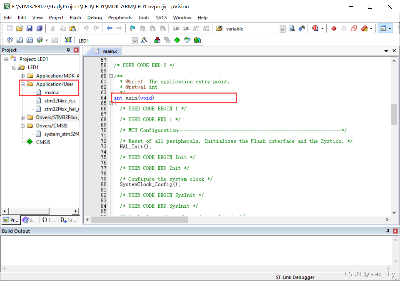Image resolution: width=400 pixels, height=281 pixels.
Task: Collapse the Drivers/CMSIS folder
Action: pyautogui.click(x=23, y=126)
